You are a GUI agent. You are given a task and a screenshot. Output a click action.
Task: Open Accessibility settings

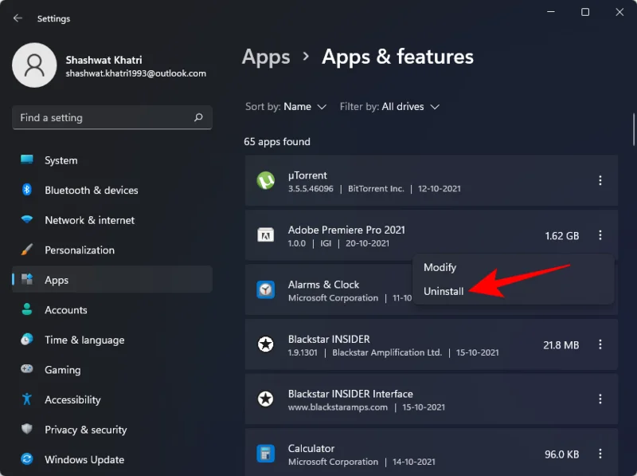pyautogui.click(x=72, y=399)
